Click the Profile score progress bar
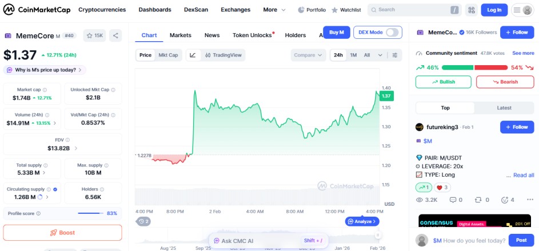539x251 pixels. click(x=91, y=213)
